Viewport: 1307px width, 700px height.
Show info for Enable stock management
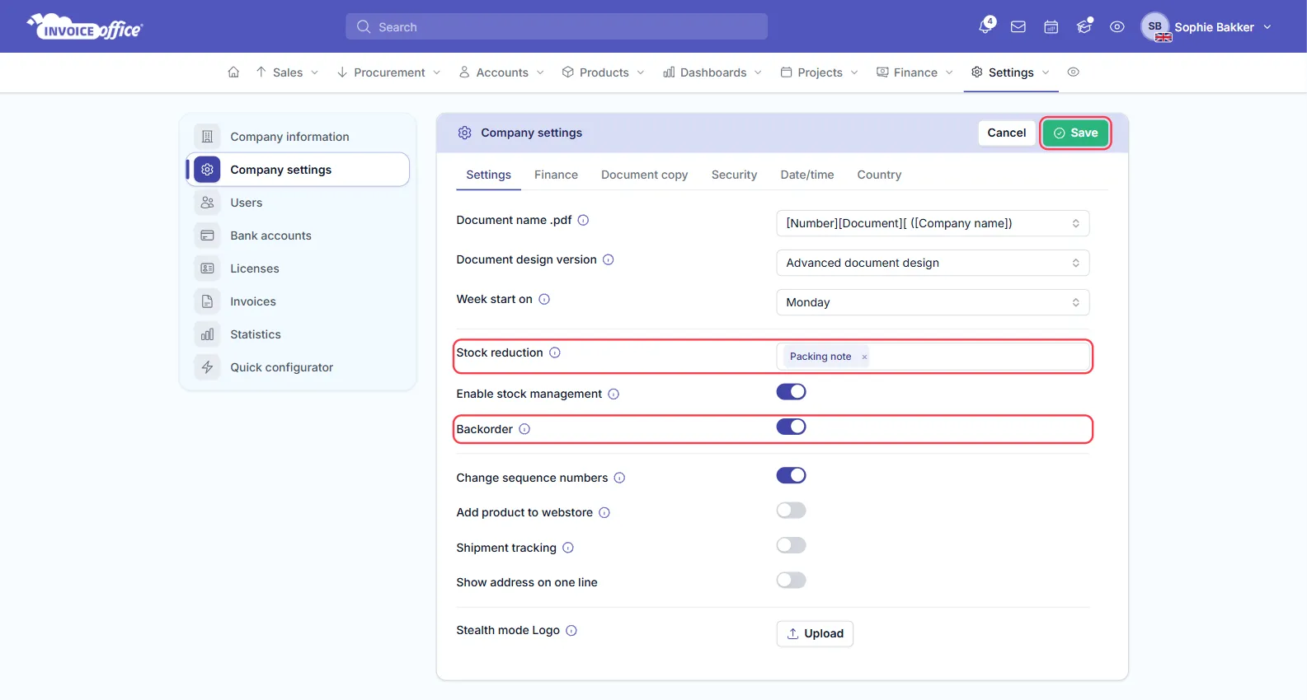[x=614, y=394]
